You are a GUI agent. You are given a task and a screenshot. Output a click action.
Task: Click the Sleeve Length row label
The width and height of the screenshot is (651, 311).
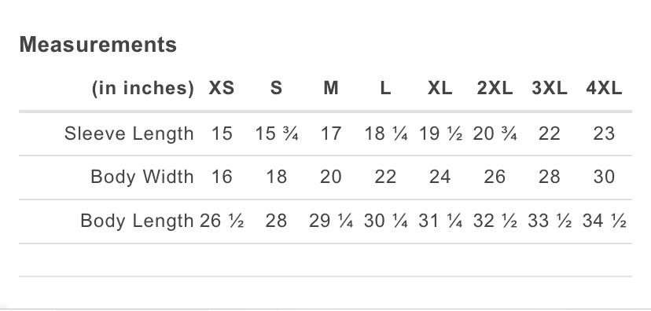[x=129, y=134]
